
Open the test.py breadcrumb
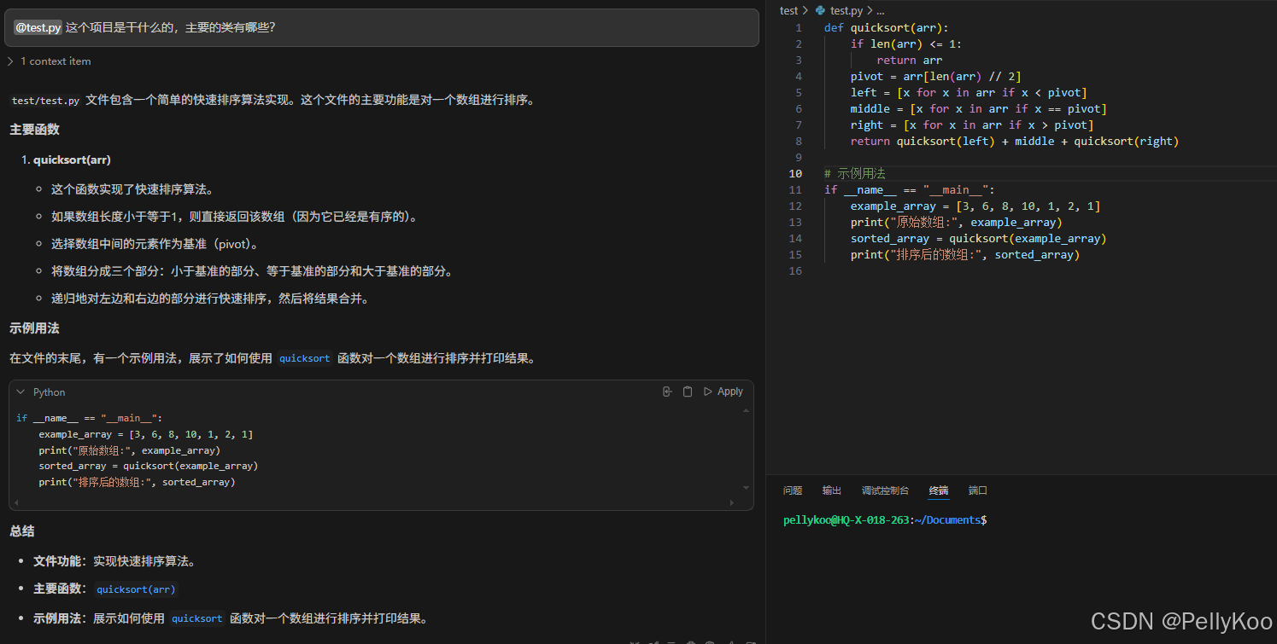pos(846,11)
